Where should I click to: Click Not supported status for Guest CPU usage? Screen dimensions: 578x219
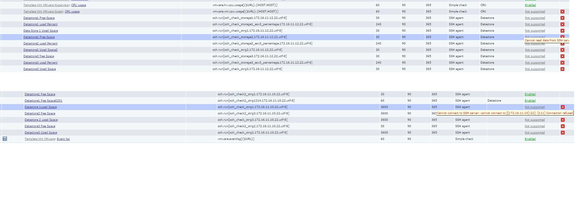click(x=535, y=12)
